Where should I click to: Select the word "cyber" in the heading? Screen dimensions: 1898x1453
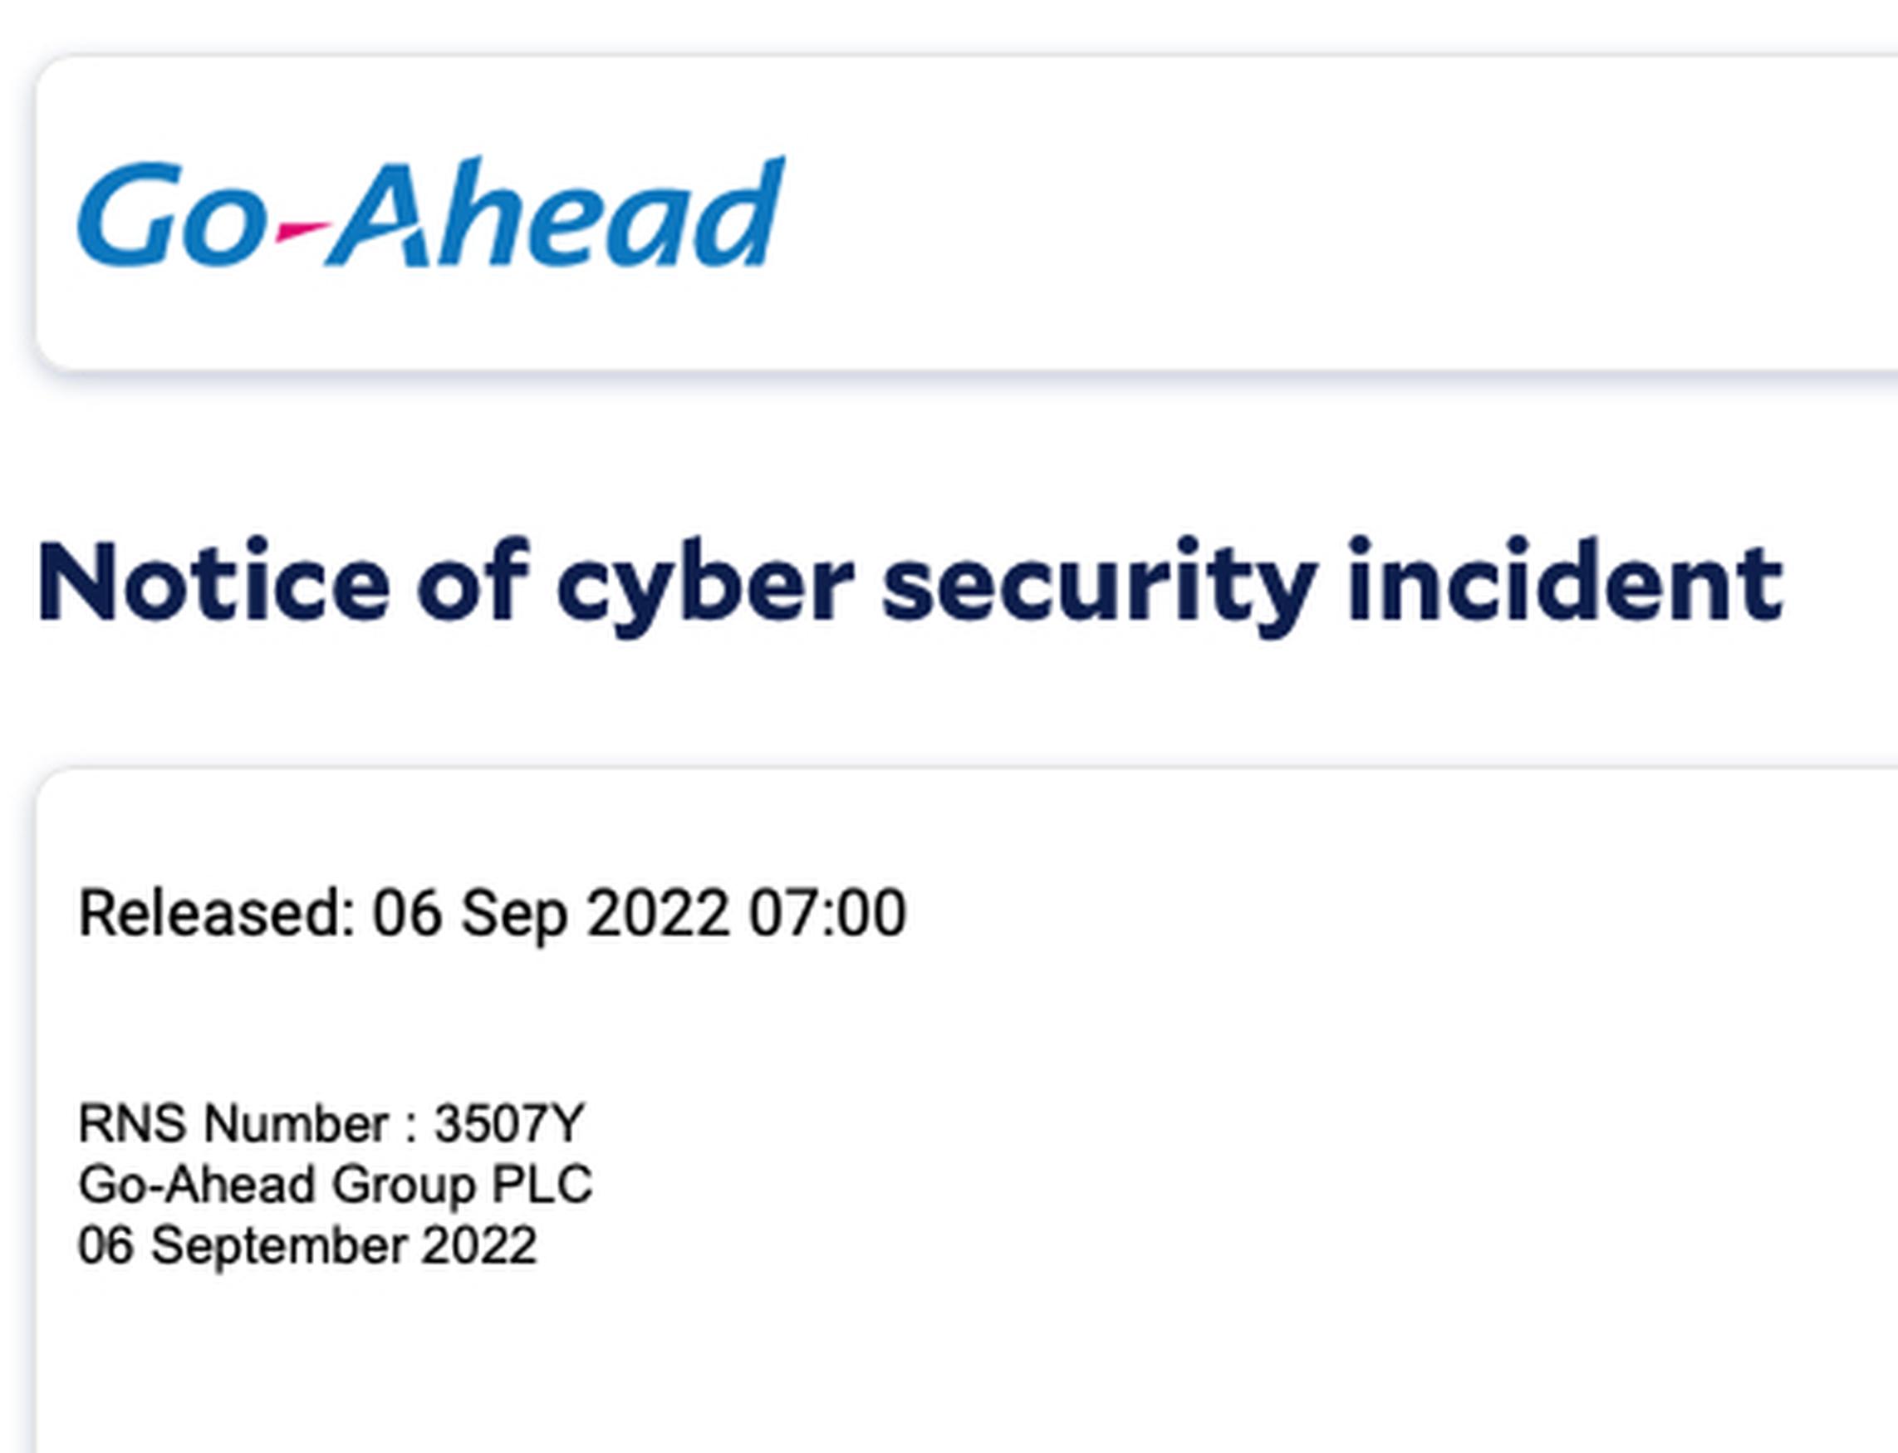pyautogui.click(x=705, y=587)
